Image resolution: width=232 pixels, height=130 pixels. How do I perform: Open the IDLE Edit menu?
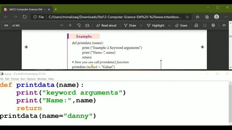(x=7, y=79)
